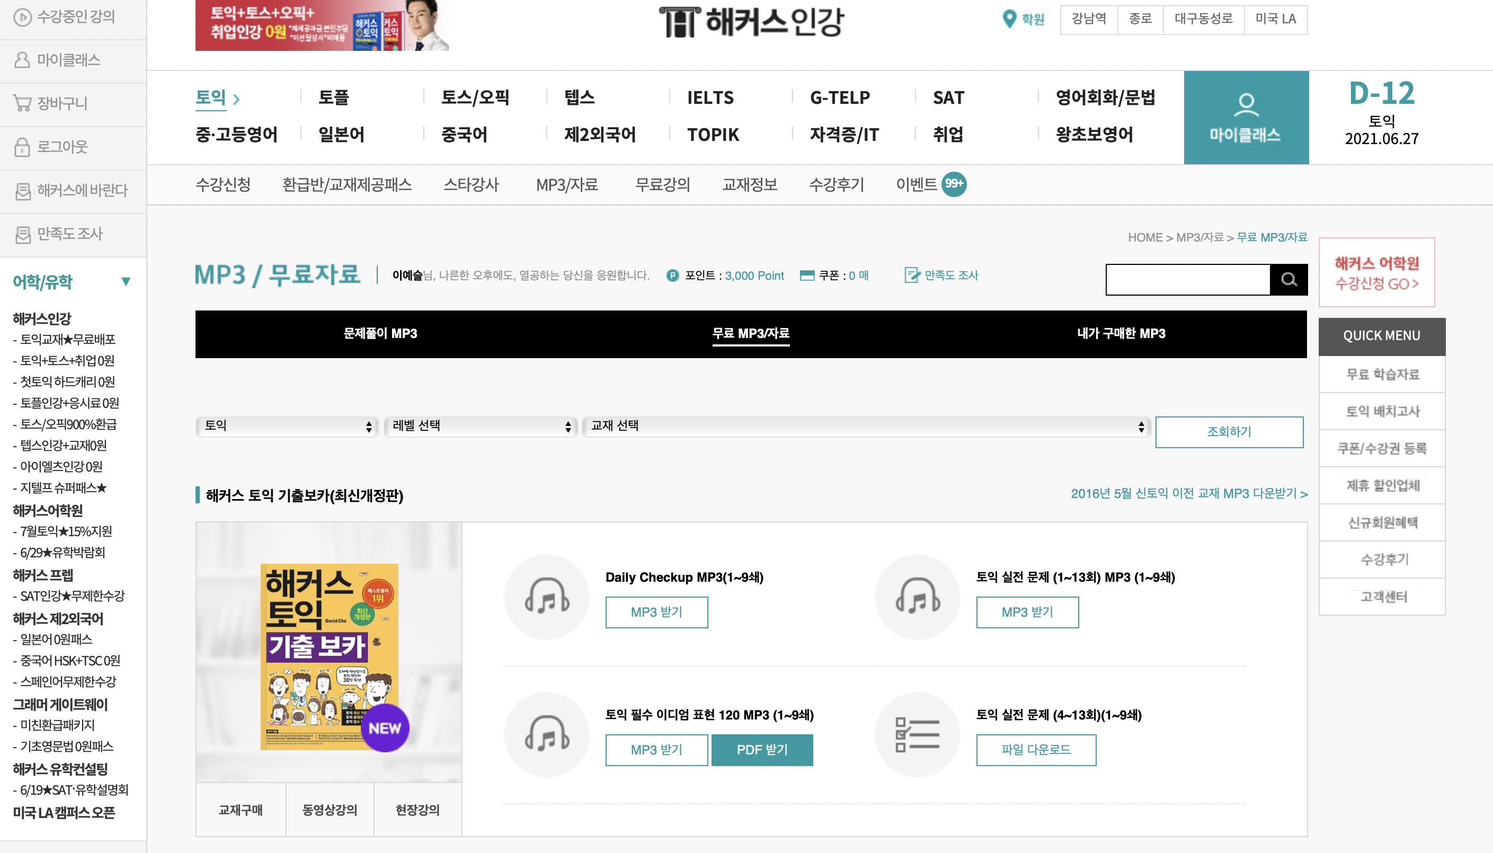Open 쿠폰/수강권 등록 in Quick Menu
Screen dimensions: 1493x853
(1382, 449)
